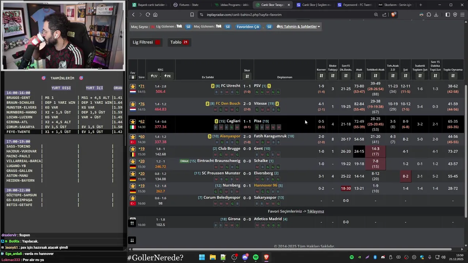Click Hannover 96 team name
The height and width of the screenshot is (263, 468).
point(265,185)
